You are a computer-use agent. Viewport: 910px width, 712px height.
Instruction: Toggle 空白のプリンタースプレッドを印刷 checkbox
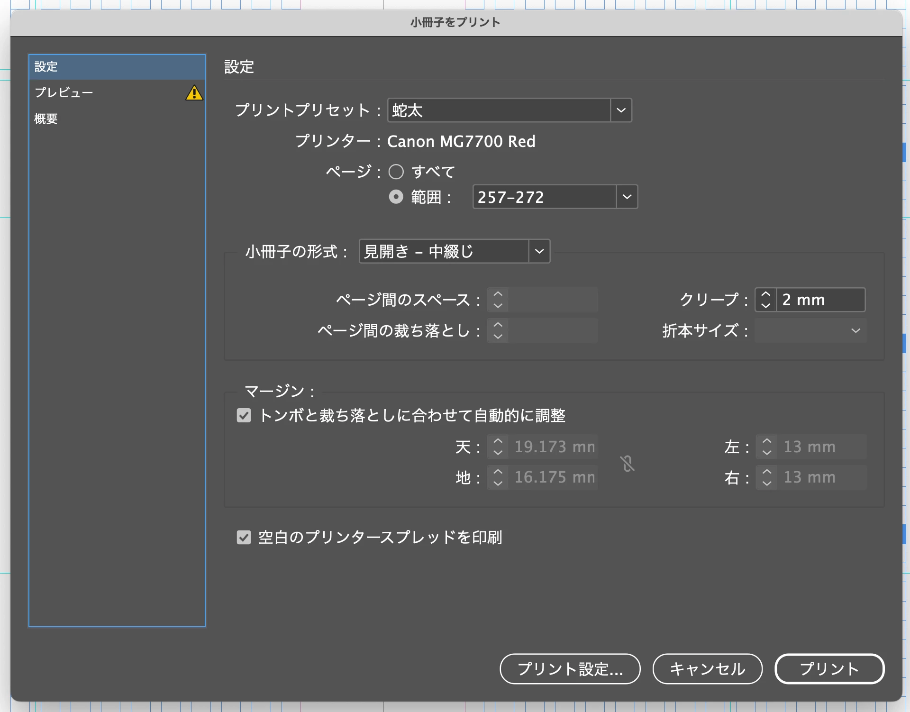point(244,537)
